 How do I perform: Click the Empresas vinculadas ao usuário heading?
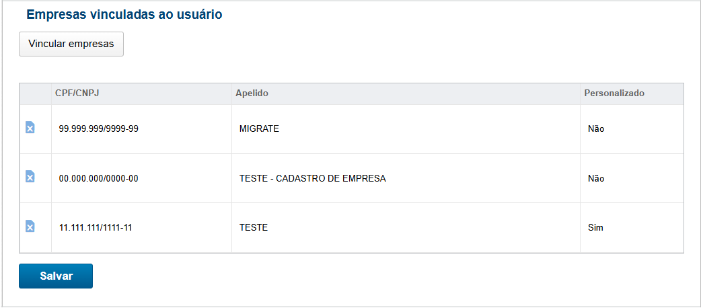[x=124, y=14]
